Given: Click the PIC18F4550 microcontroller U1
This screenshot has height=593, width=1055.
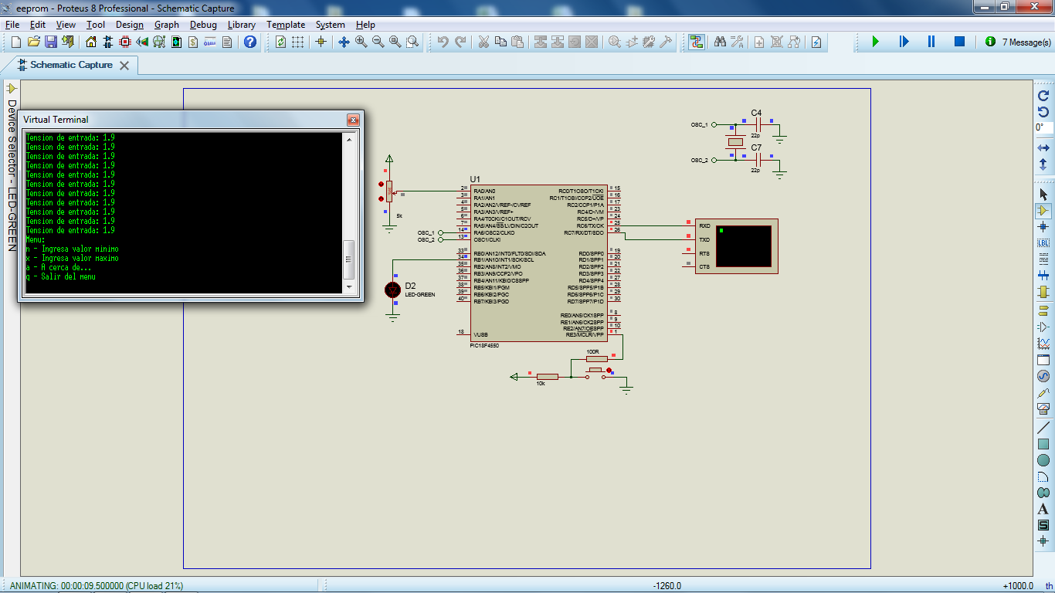Looking at the screenshot, I should tap(538, 263).
